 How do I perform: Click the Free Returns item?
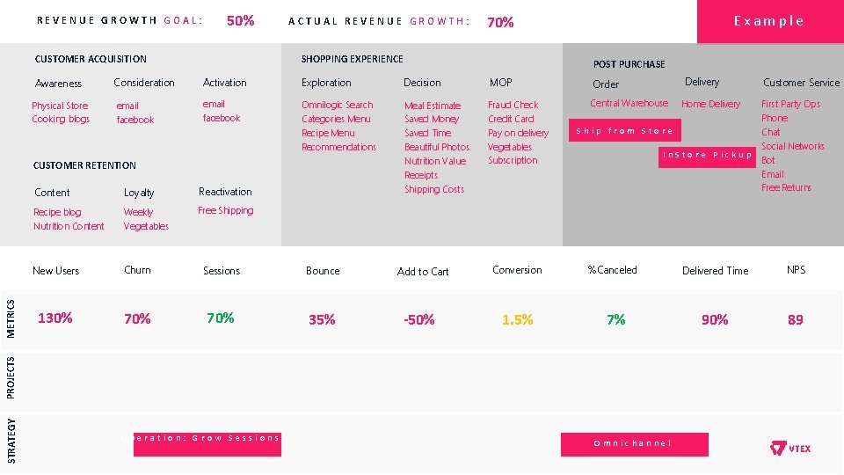click(786, 187)
